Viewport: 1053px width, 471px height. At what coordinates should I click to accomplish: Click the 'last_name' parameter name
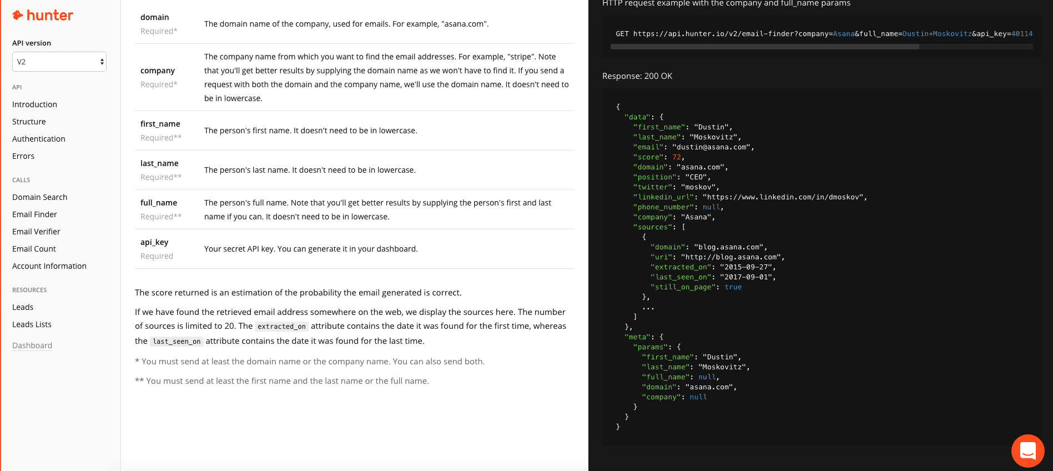[159, 163]
